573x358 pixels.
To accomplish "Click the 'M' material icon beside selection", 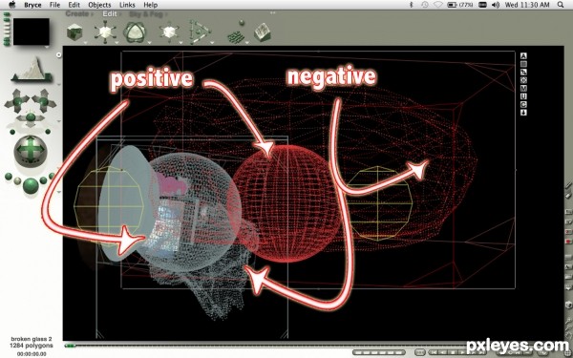I will click(523, 89).
